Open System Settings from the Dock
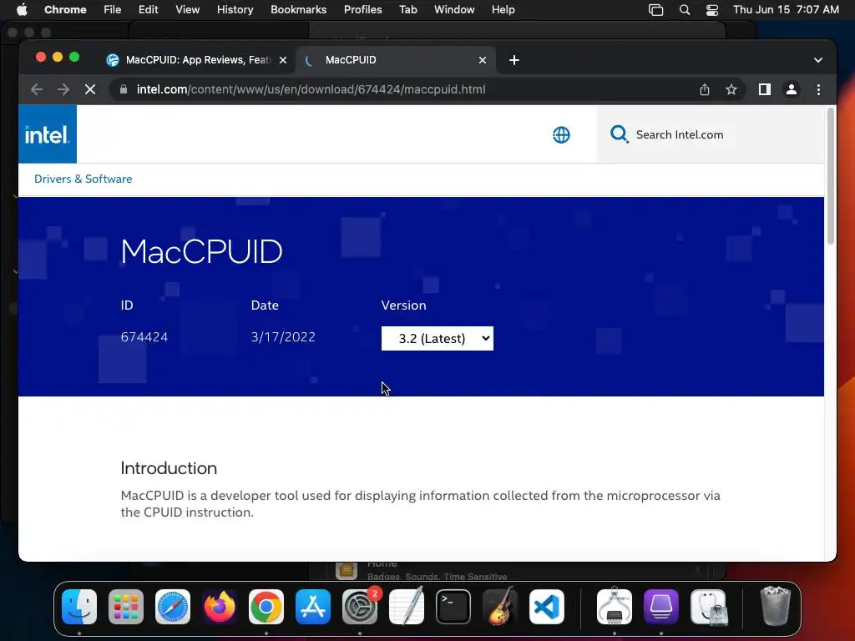 360,607
